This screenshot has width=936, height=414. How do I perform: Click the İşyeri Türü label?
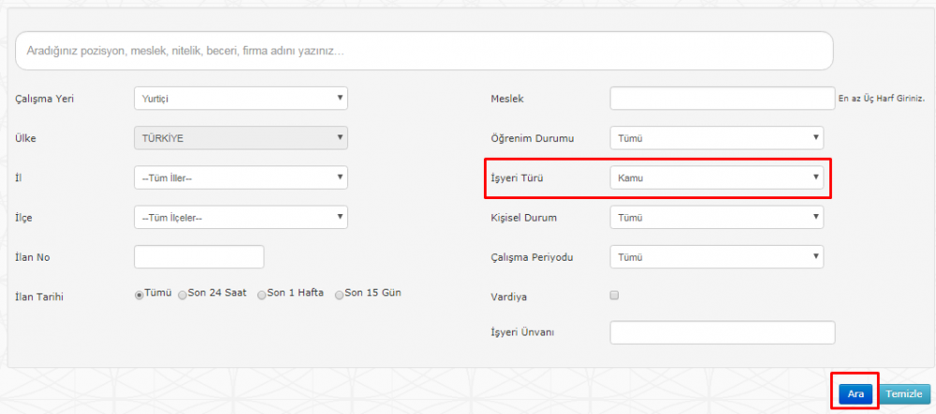[x=517, y=178]
